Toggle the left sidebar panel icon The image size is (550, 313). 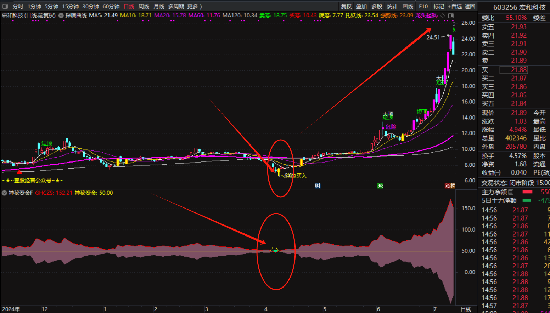click(x=5, y=6)
